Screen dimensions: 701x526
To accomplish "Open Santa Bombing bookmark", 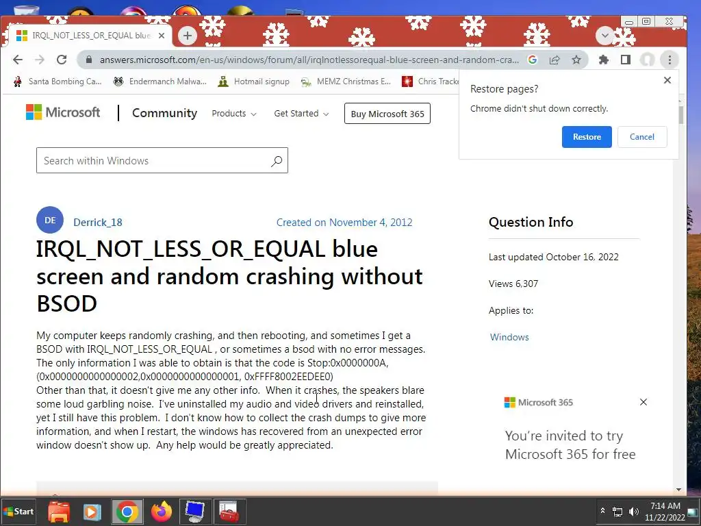I will 58,82.
